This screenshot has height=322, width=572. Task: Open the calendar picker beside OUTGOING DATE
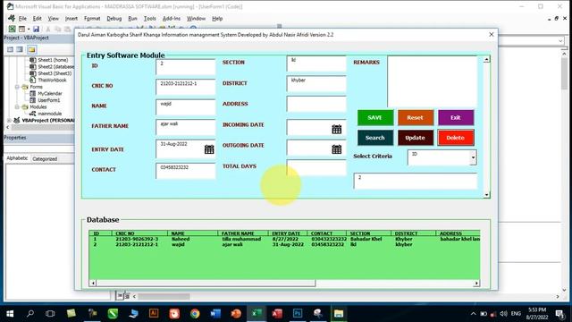point(337,149)
